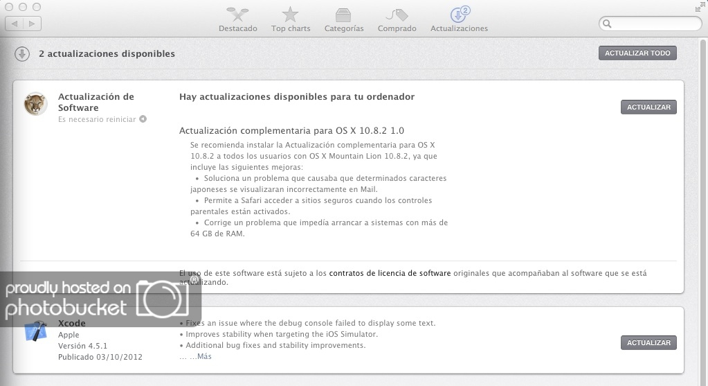Click the Xcode app title
The image size is (708, 386).
[x=71, y=323]
